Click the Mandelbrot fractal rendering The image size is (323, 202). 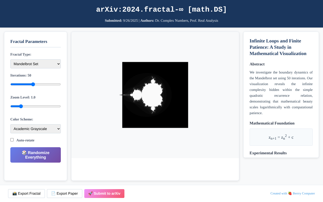pos(155,95)
